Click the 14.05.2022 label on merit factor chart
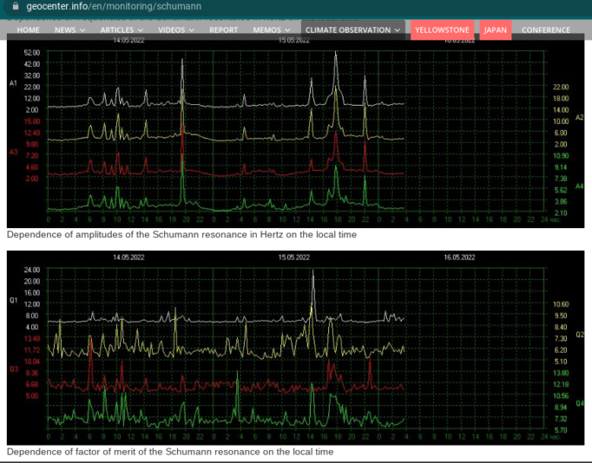Screen dimensions: 592x463 128,258
